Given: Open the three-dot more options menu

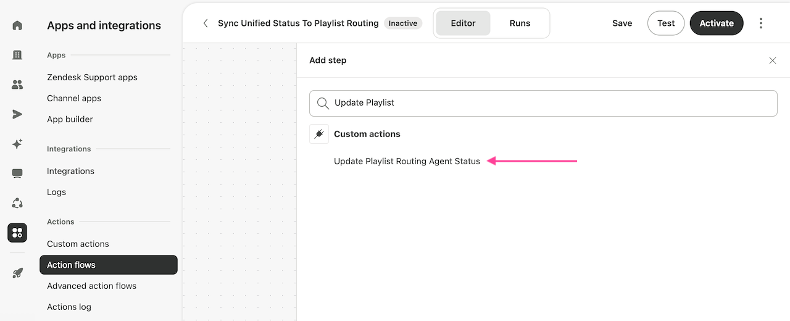Looking at the screenshot, I should click(x=761, y=23).
